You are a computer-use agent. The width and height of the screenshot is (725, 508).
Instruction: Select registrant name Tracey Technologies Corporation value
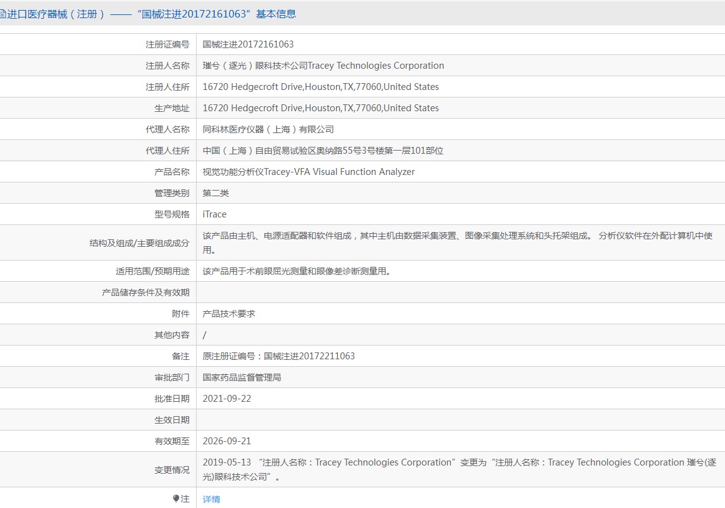pos(323,65)
